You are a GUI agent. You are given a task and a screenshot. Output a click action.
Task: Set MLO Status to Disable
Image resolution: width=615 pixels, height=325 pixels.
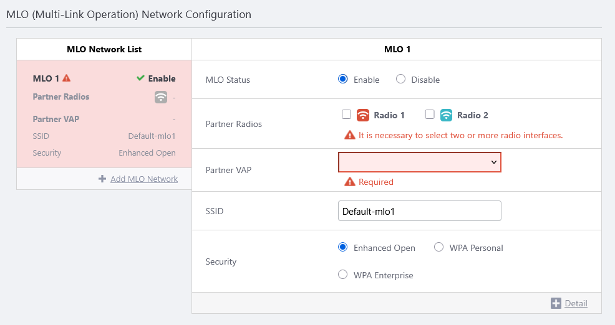[x=401, y=79]
